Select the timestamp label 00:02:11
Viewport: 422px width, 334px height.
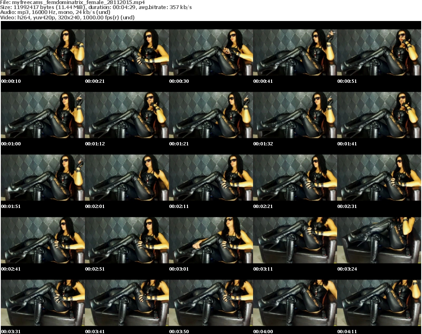[x=179, y=206]
